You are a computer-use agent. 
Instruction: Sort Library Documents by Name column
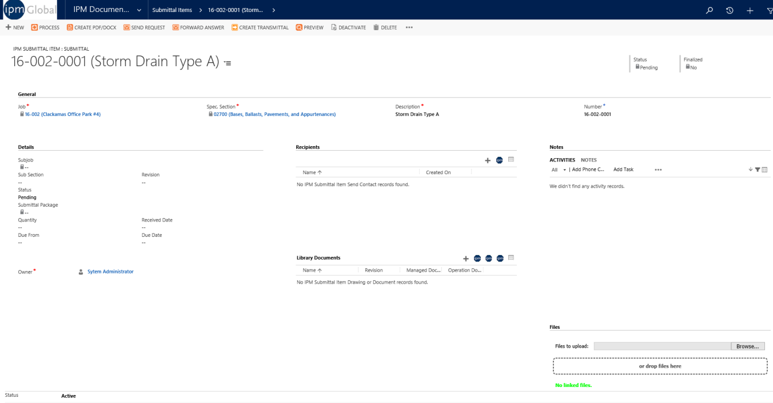point(312,271)
